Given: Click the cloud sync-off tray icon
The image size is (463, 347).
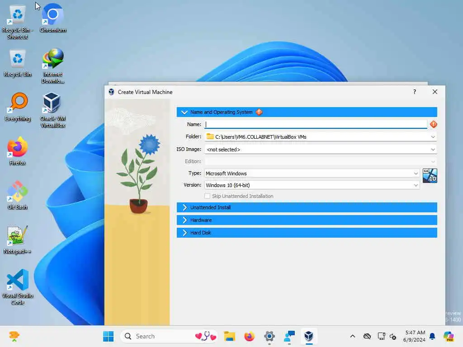Looking at the screenshot, I should point(367,336).
